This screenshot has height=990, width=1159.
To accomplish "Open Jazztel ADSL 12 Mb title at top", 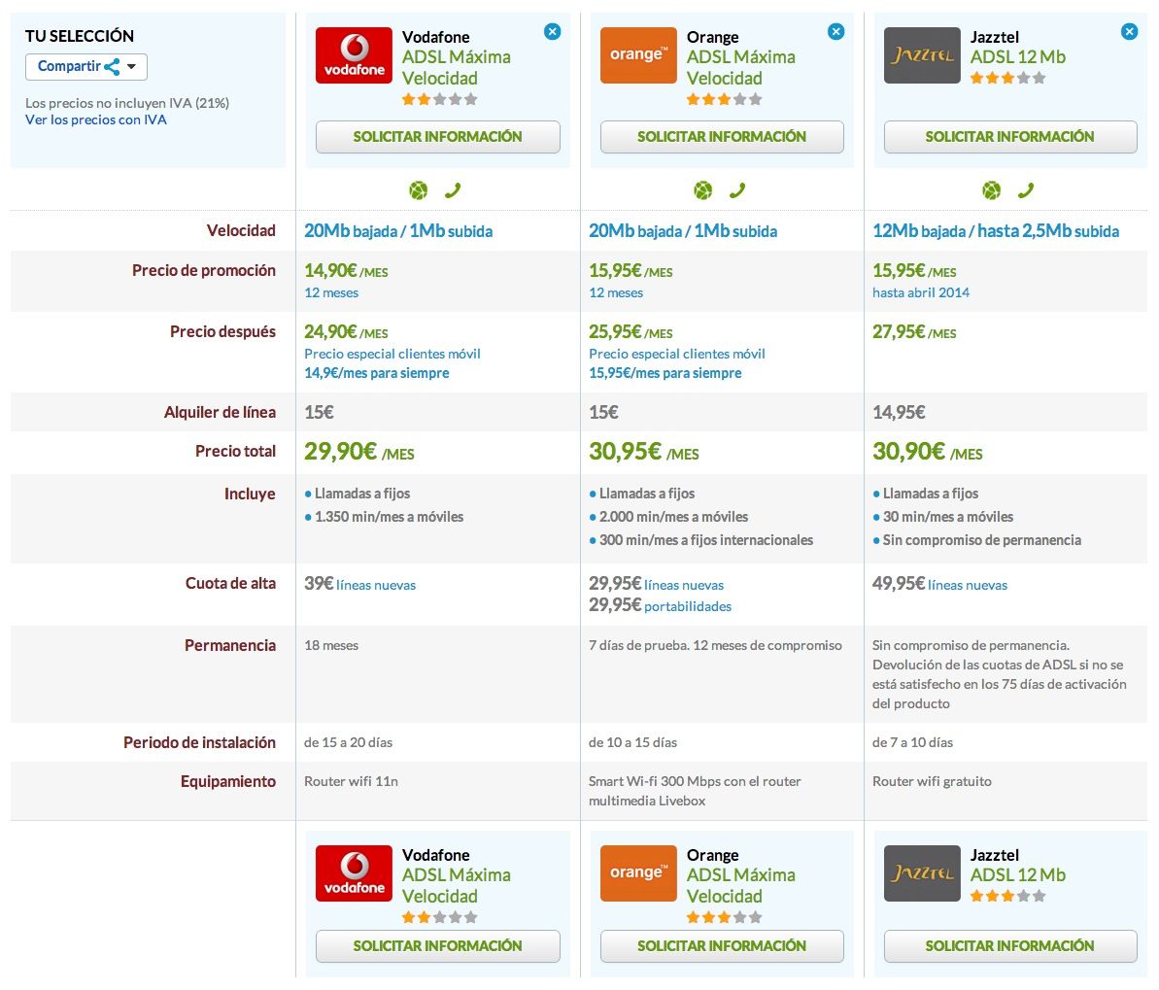I will coord(1018,57).
